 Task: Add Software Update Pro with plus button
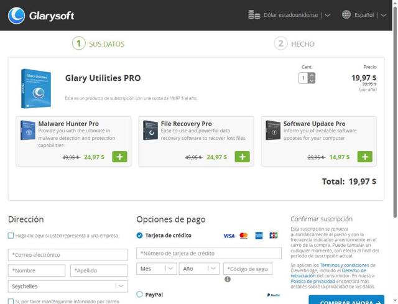(x=365, y=157)
